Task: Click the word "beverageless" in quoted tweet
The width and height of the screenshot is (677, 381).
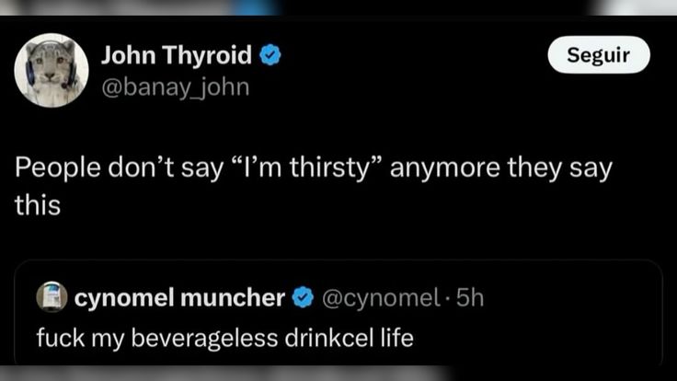Action: click(198, 337)
